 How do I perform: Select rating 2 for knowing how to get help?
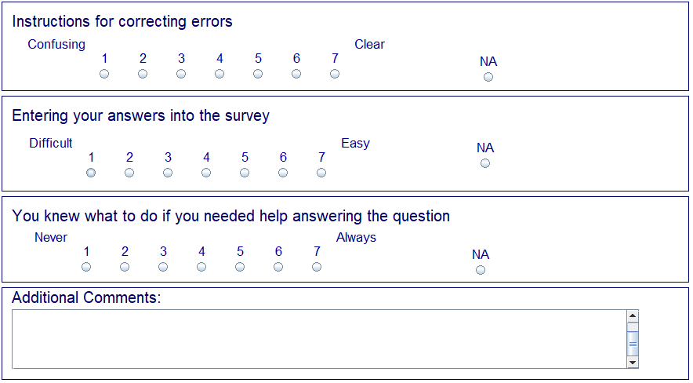(125, 267)
